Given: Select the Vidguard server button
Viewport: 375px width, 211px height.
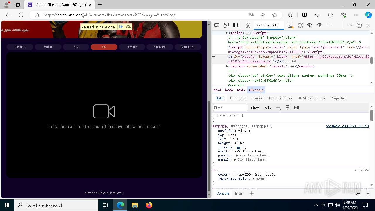Looking at the screenshot, I should tap(160, 47).
